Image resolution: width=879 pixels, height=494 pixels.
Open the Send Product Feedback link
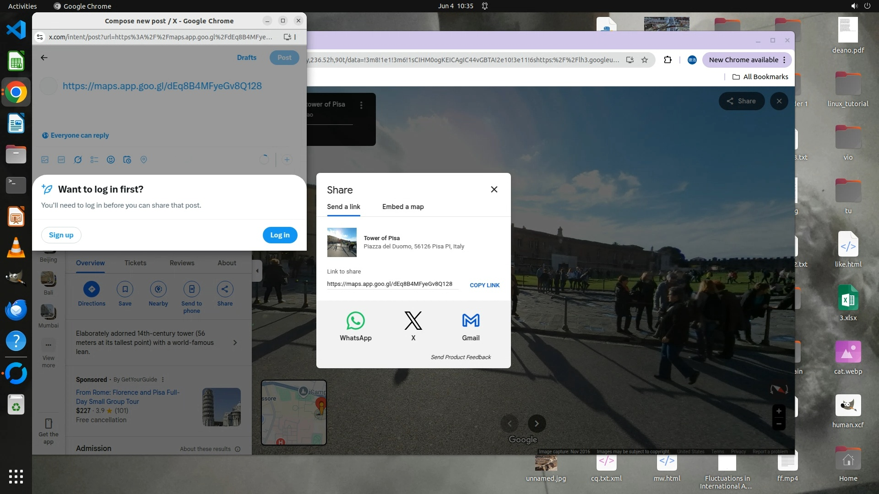(x=461, y=357)
